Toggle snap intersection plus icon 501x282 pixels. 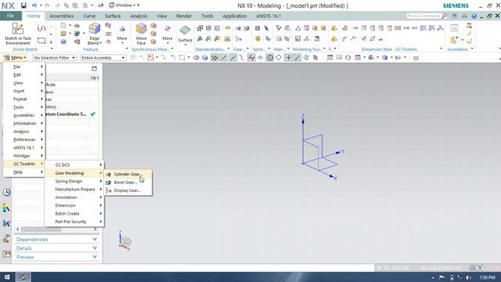coord(288,57)
